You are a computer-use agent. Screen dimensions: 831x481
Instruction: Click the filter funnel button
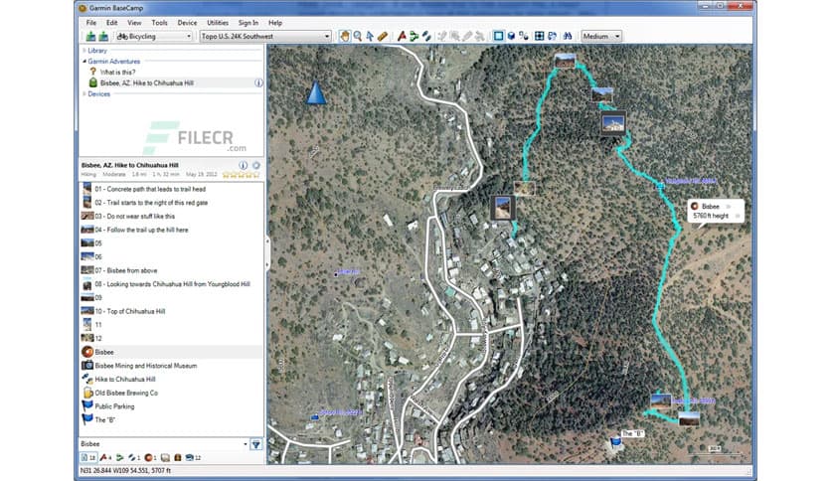(255, 444)
